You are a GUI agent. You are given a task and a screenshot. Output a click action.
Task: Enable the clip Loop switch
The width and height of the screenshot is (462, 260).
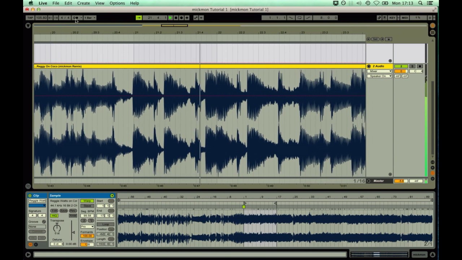[x=105, y=224]
